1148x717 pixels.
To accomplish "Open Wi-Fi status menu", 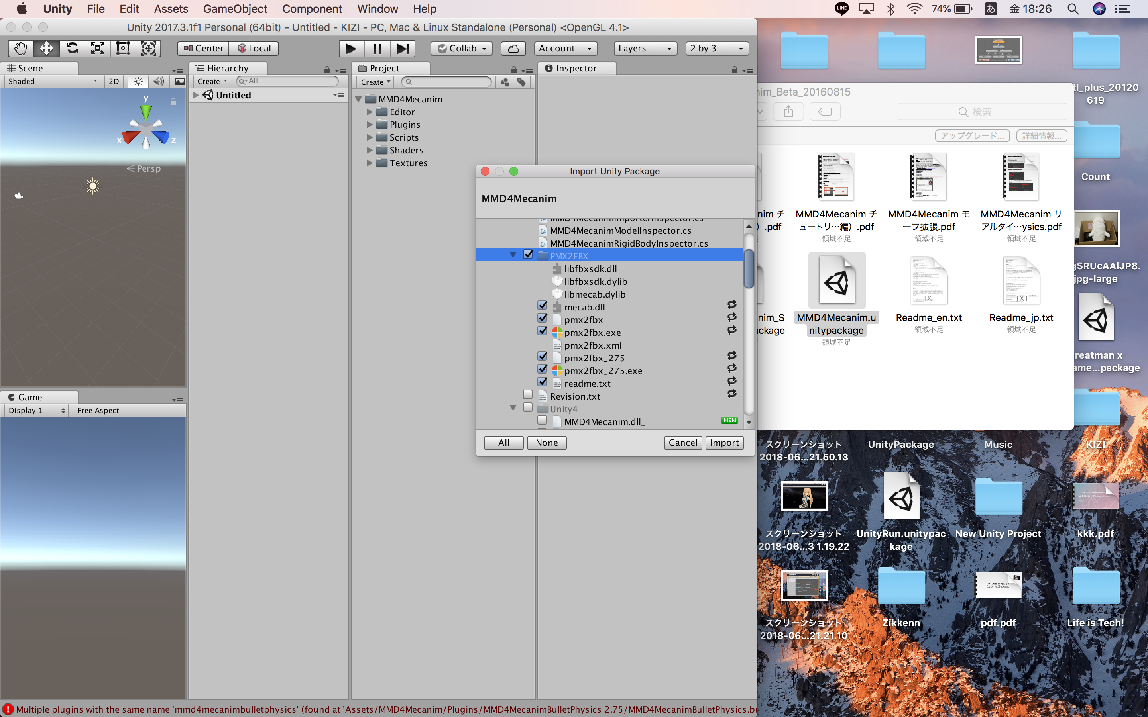I will tap(914, 9).
